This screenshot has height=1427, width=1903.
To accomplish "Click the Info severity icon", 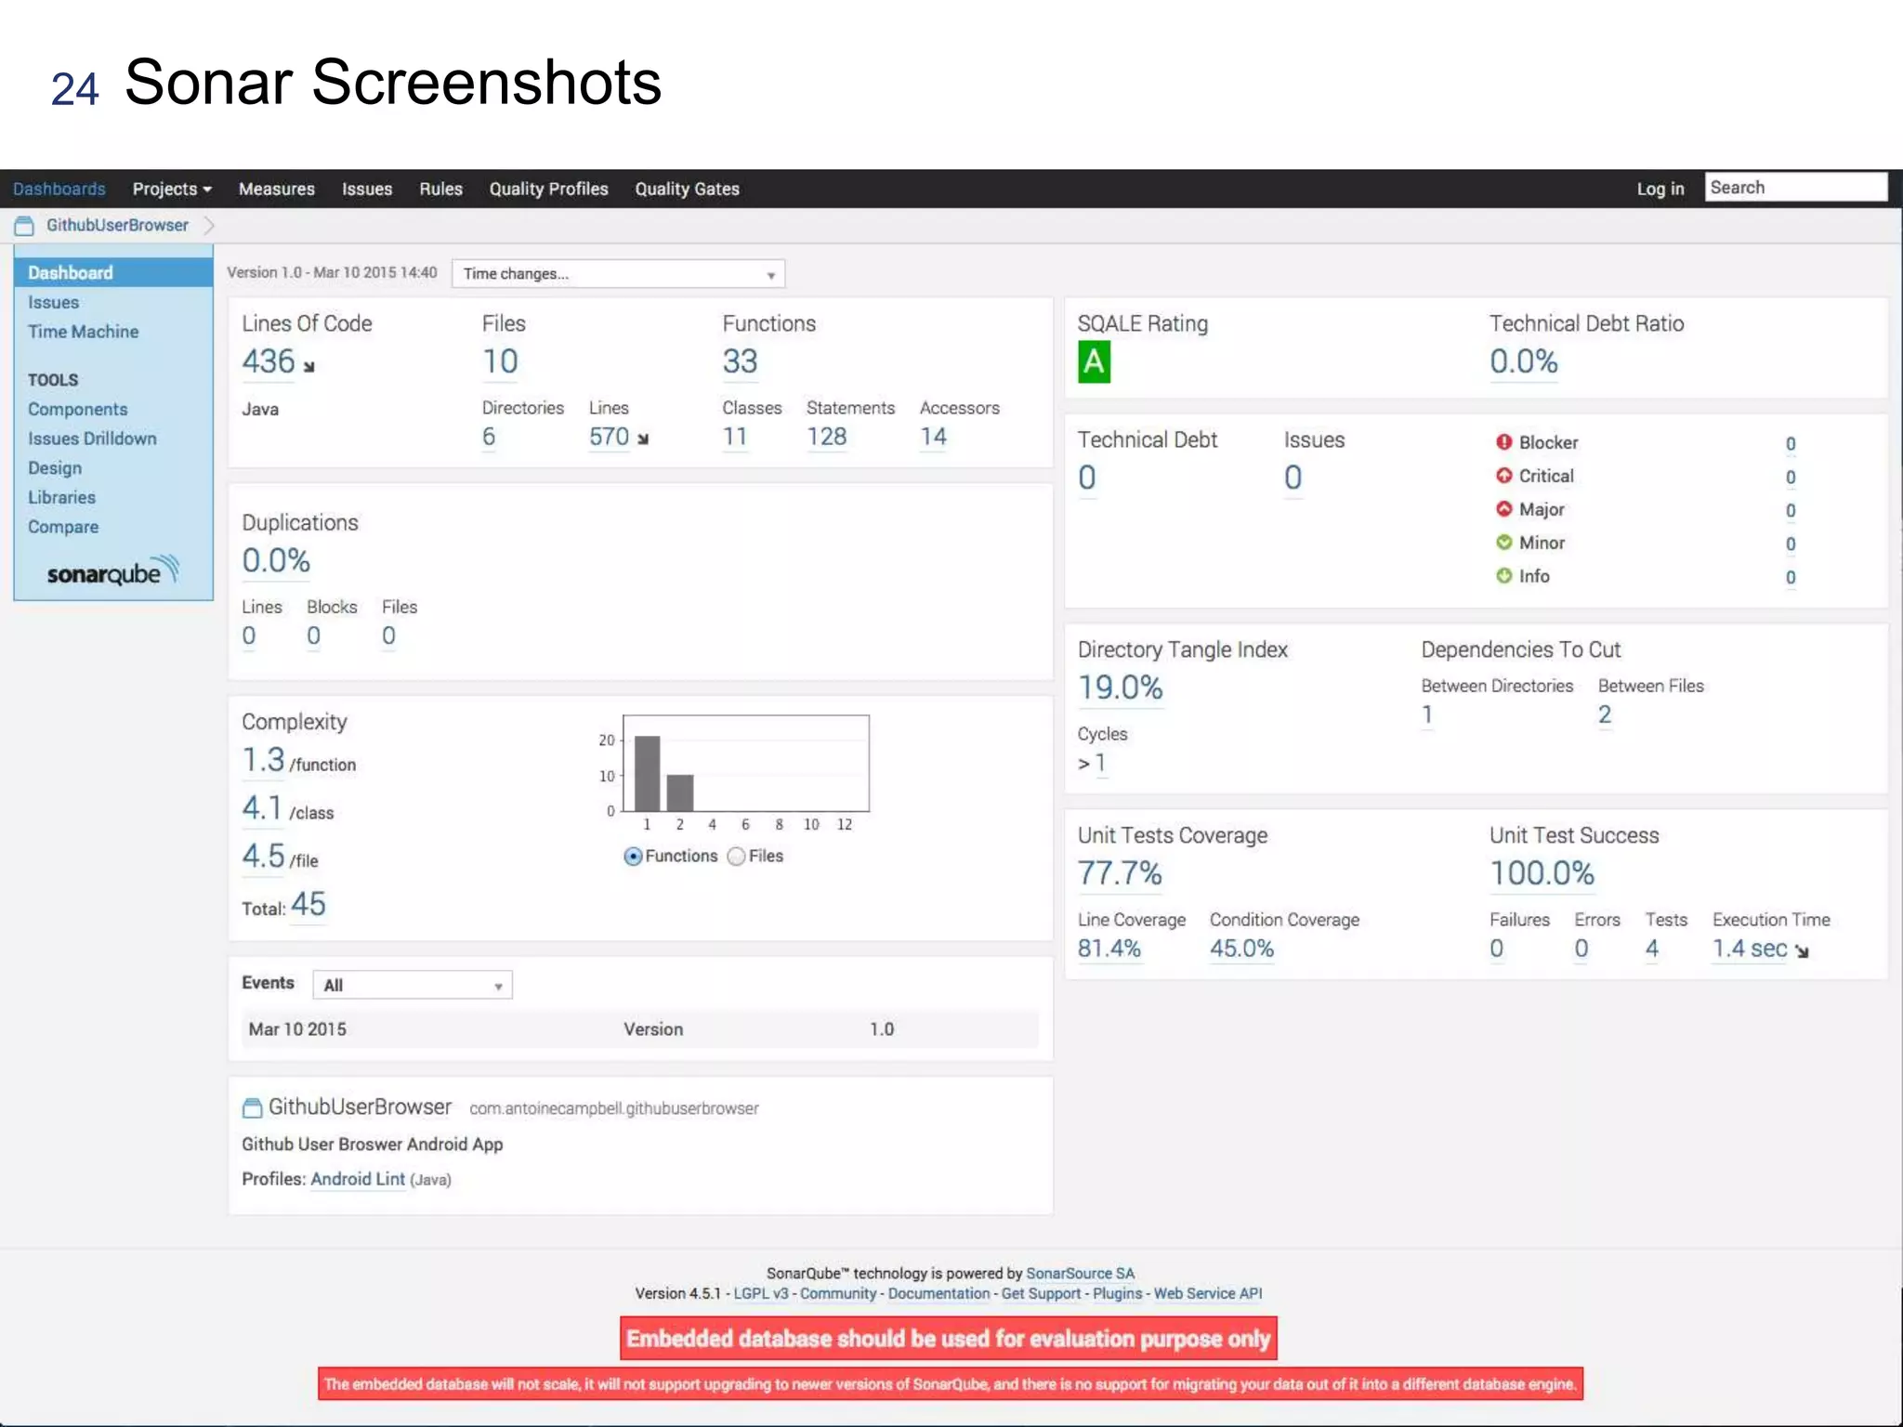I will click(x=1503, y=576).
